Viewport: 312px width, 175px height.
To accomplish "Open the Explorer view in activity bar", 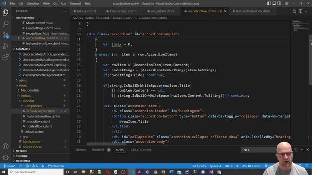I will [5, 12].
